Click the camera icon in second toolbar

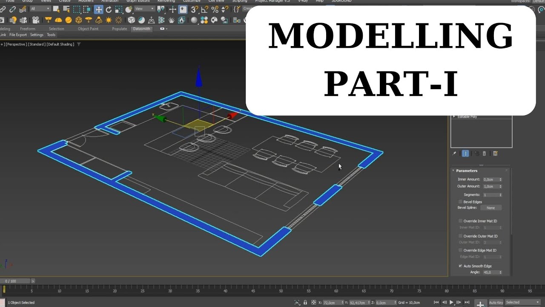pos(36,20)
